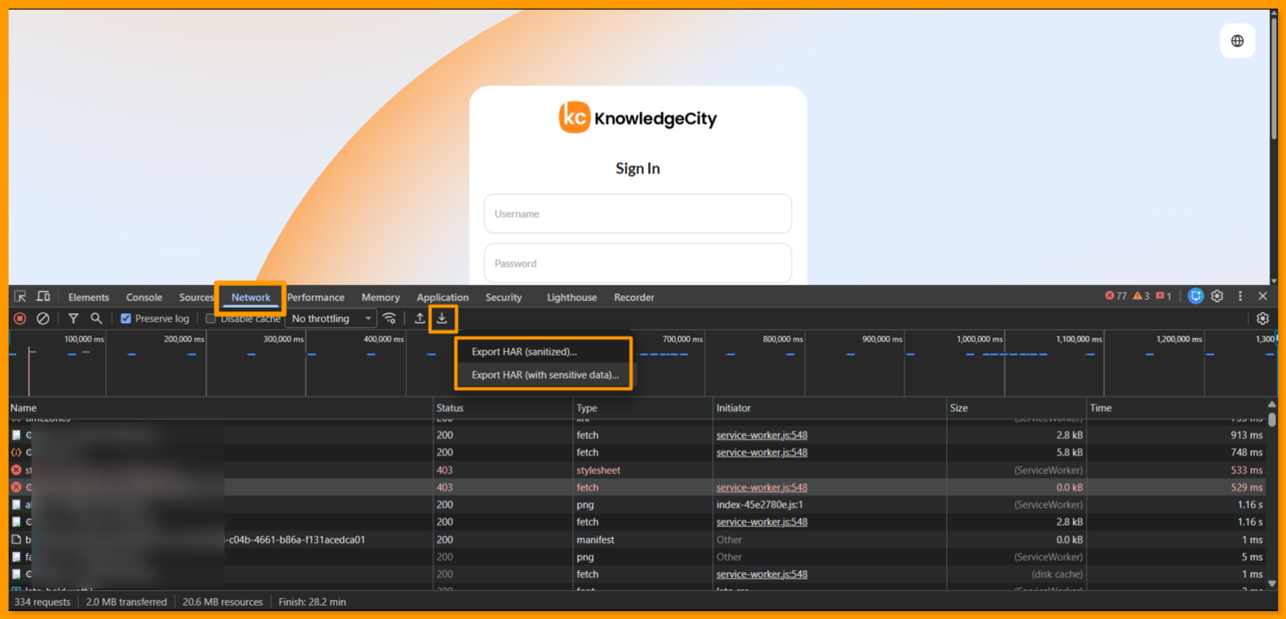Open the network filter funnel icon
Image resolution: width=1286 pixels, height=619 pixels.
click(x=73, y=318)
